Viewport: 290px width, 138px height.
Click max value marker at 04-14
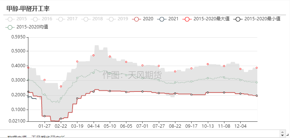93,55
